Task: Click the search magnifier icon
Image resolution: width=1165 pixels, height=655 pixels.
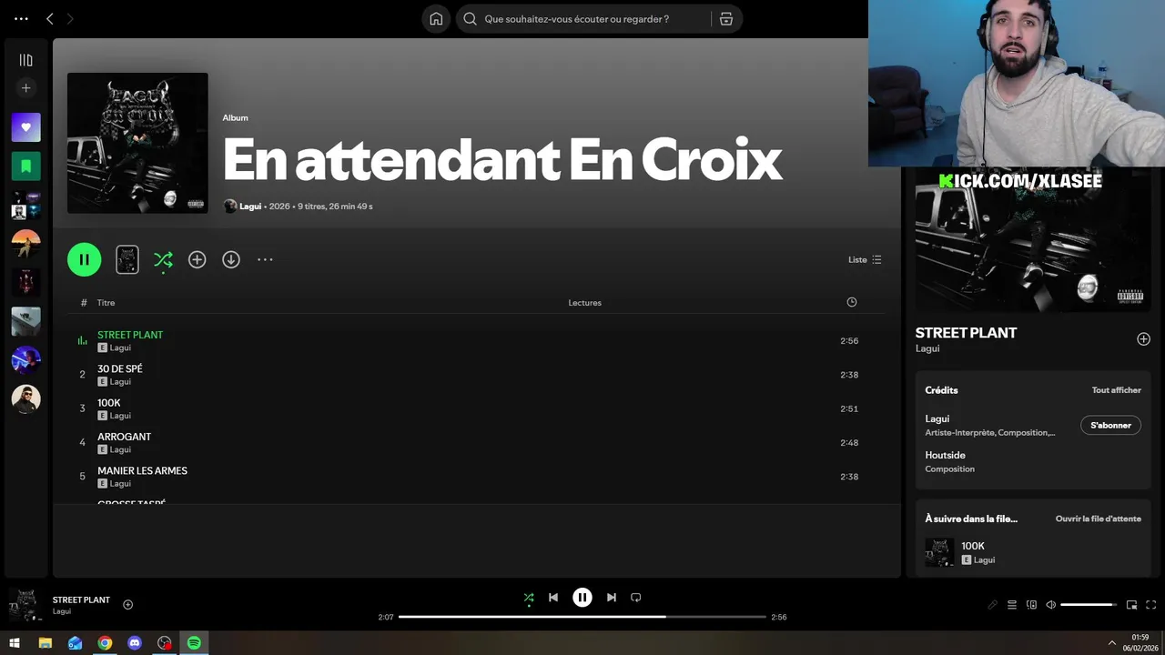Action: point(471,18)
